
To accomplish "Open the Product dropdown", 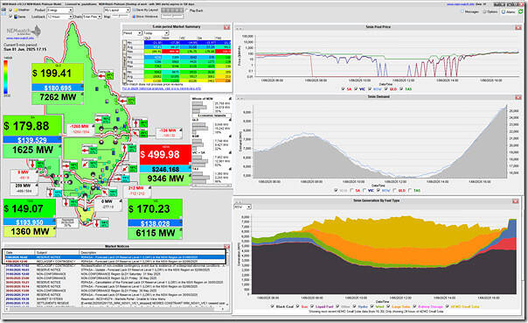I will click(59, 11).
